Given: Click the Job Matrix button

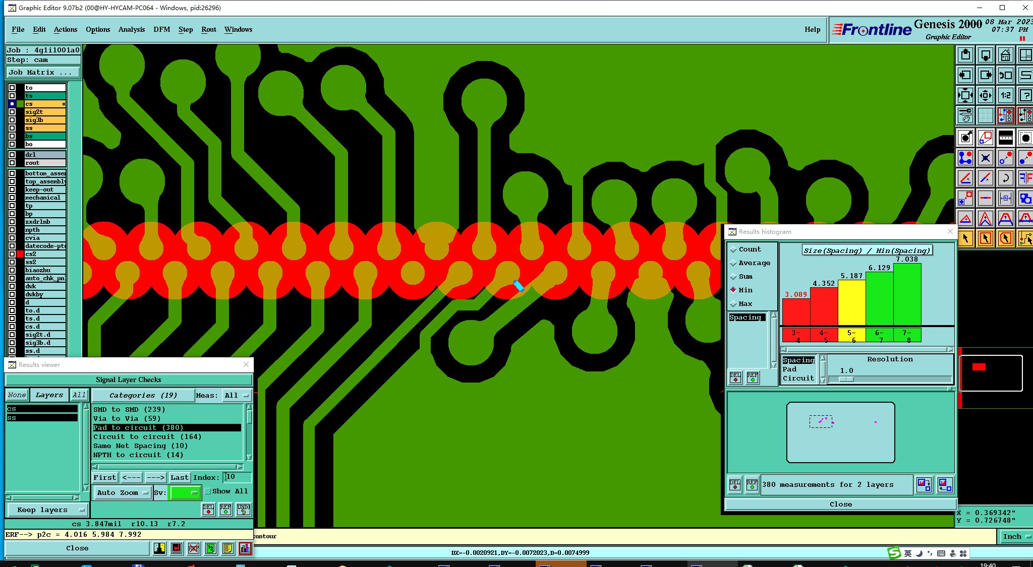Looking at the screenshot, I should (42, 73).
